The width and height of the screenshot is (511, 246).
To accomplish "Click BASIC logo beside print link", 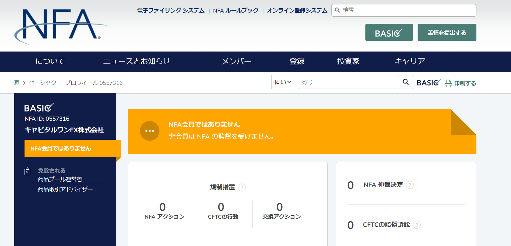I will [429, 83].
